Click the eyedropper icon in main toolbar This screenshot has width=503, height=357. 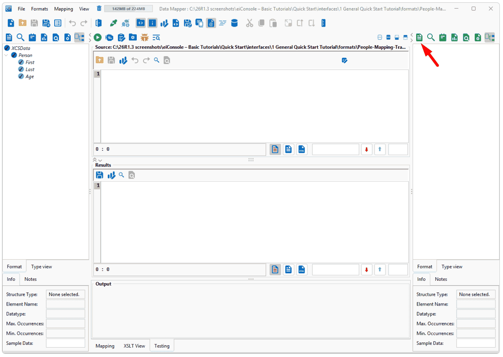[x=114, y=23]
